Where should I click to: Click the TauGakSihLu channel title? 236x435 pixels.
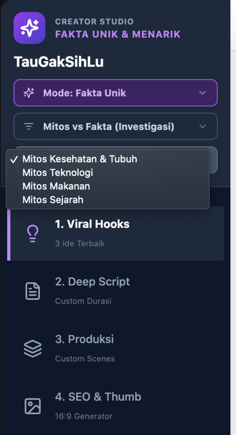[x=58, y=62]
